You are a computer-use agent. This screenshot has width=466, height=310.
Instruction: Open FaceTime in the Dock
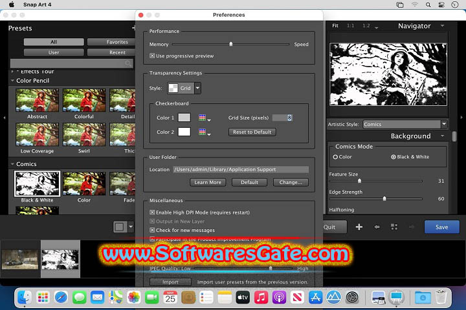click(152, 297)
